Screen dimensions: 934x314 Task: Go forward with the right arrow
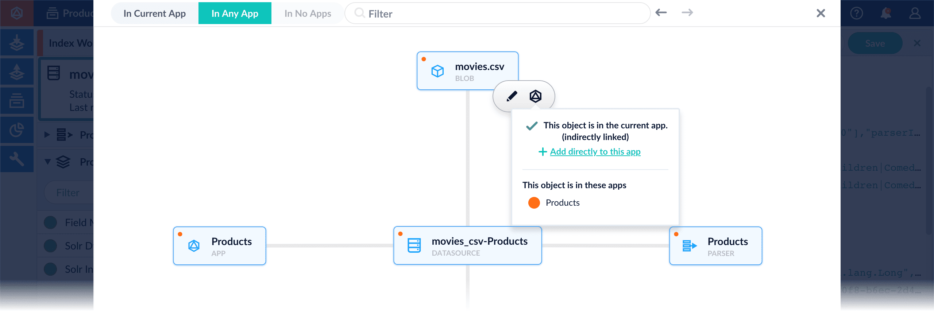click(687, 13)
